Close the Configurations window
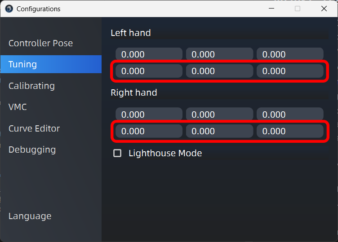Viewport: 338px width, 242px height. [x=324, y=9]
